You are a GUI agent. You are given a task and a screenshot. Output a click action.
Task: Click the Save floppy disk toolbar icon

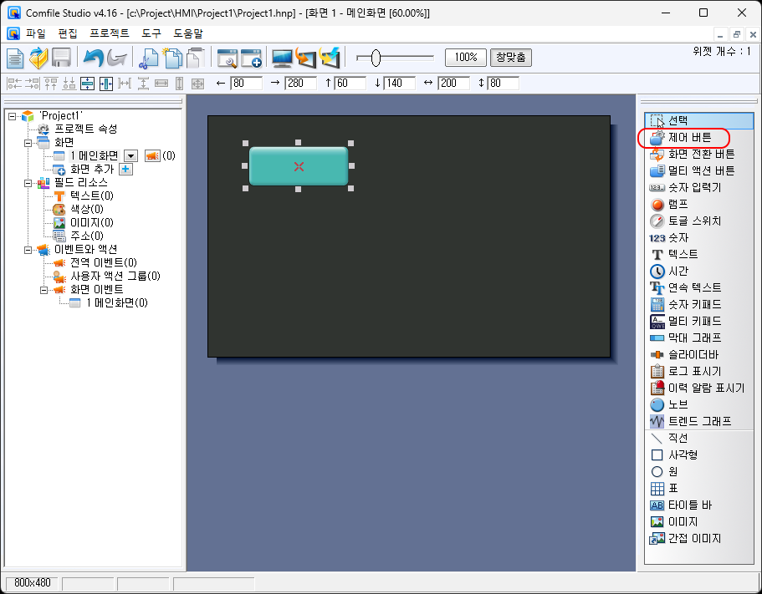pos(61,58)
